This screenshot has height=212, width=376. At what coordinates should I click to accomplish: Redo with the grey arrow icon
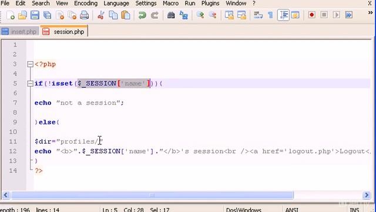(155, 15)
